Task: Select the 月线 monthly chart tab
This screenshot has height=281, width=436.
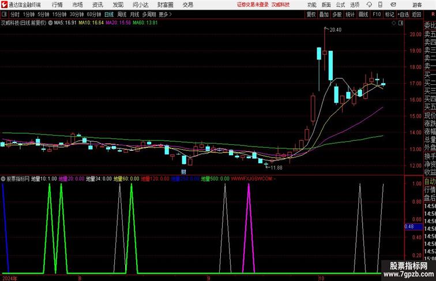Action: tap(134, 14)
